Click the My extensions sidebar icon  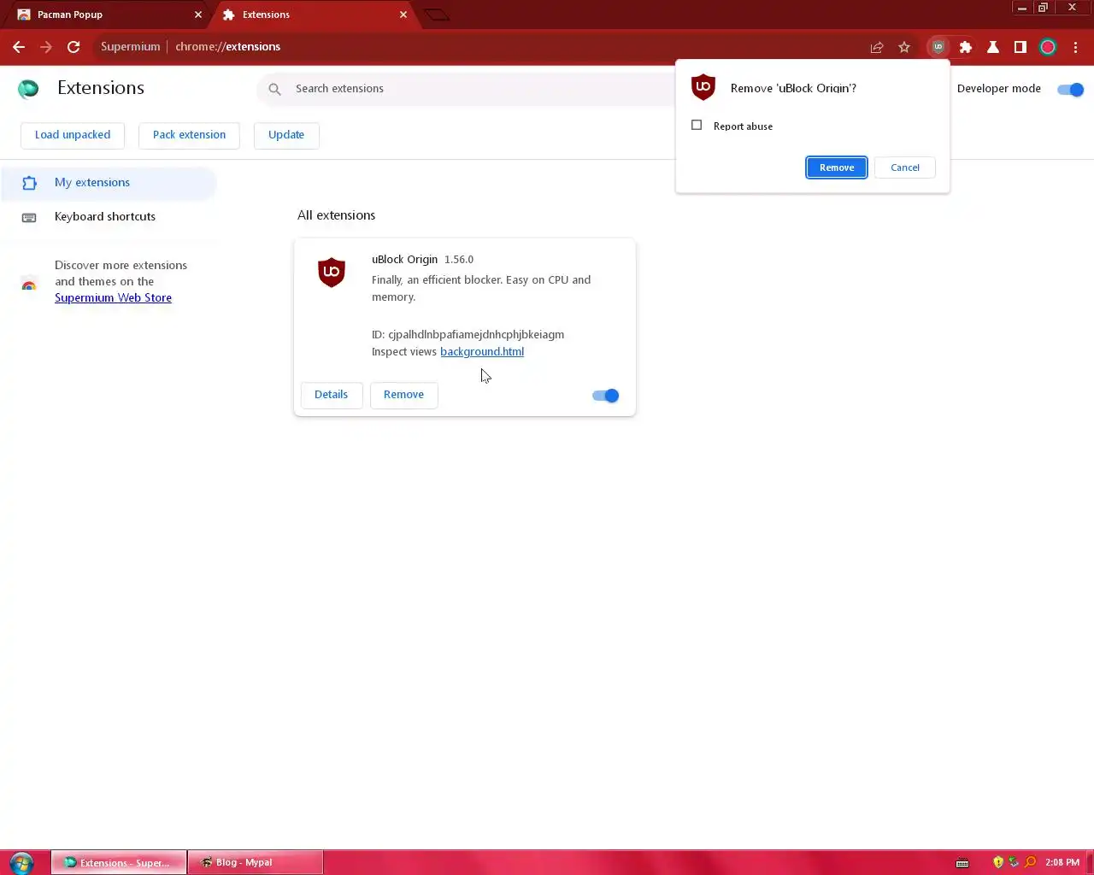[x=29, y=183]
